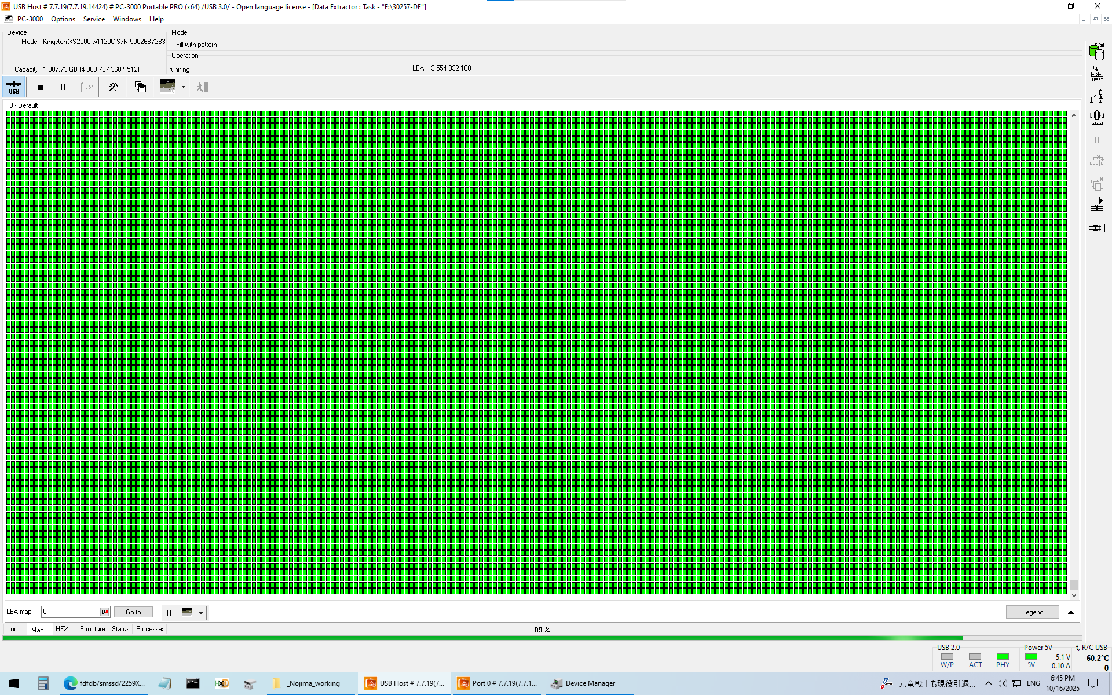Click the stacked windows icon
Screen dimensions: 1112x695
point(140,87)
